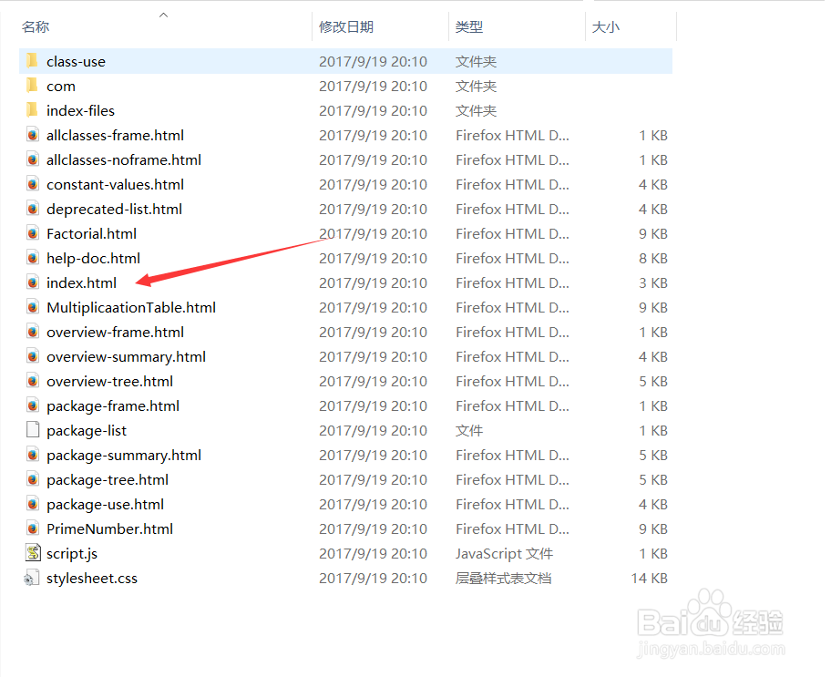Click the modified date of script.js

(373, 553)
